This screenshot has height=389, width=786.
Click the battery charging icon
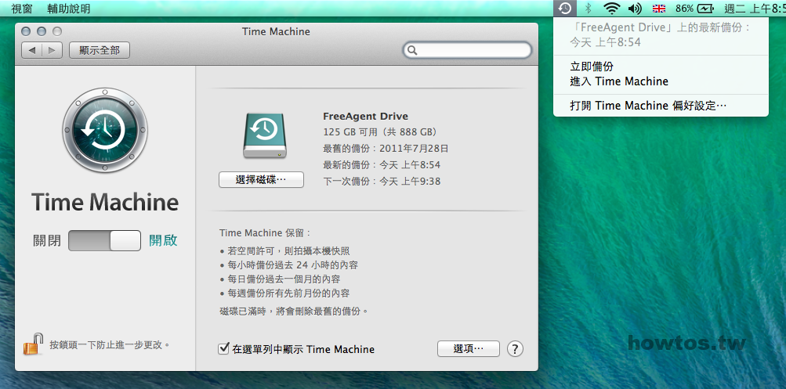coord(705,9)
